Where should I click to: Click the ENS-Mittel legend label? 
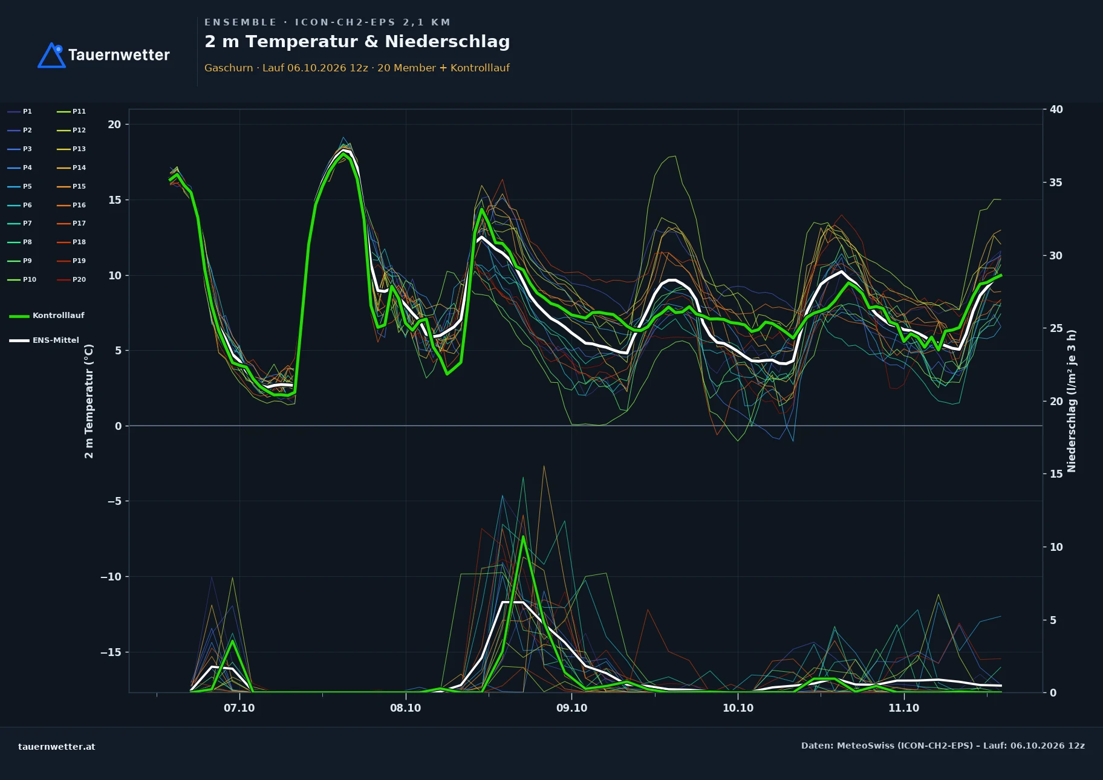tap(56, 340)
